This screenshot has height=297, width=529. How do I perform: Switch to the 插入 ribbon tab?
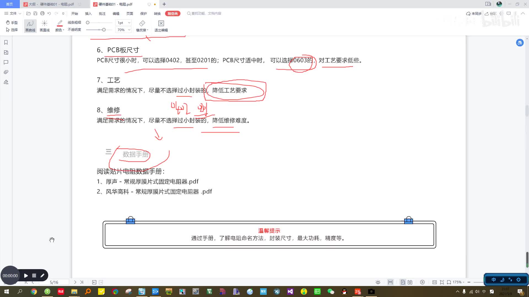click(x=88, y=13)
